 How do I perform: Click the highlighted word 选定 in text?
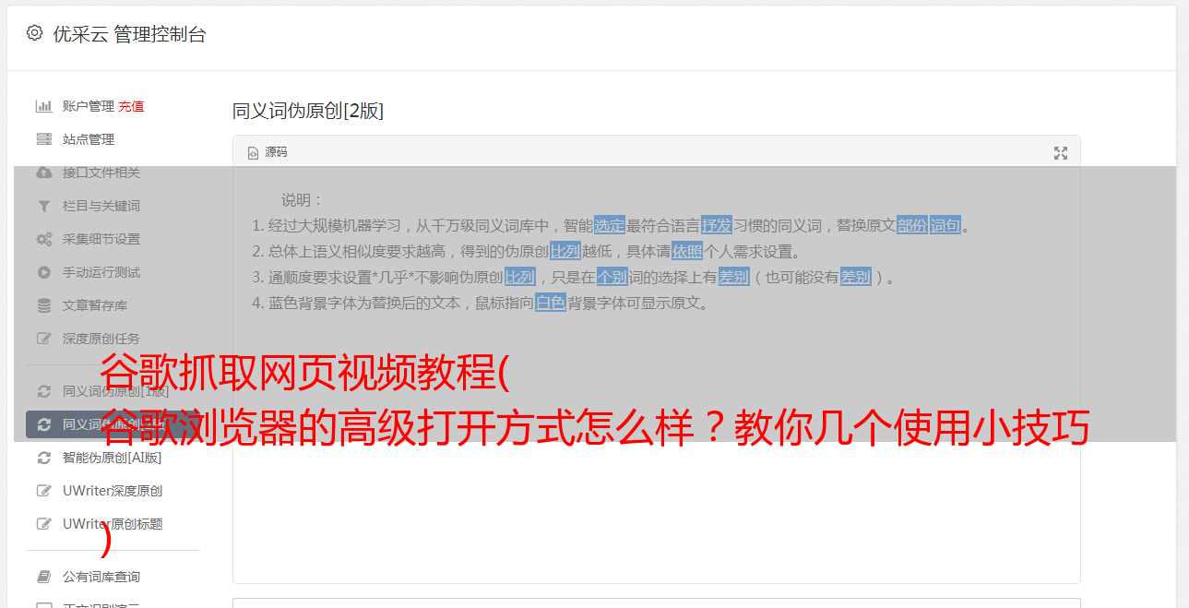click(610, 225)
